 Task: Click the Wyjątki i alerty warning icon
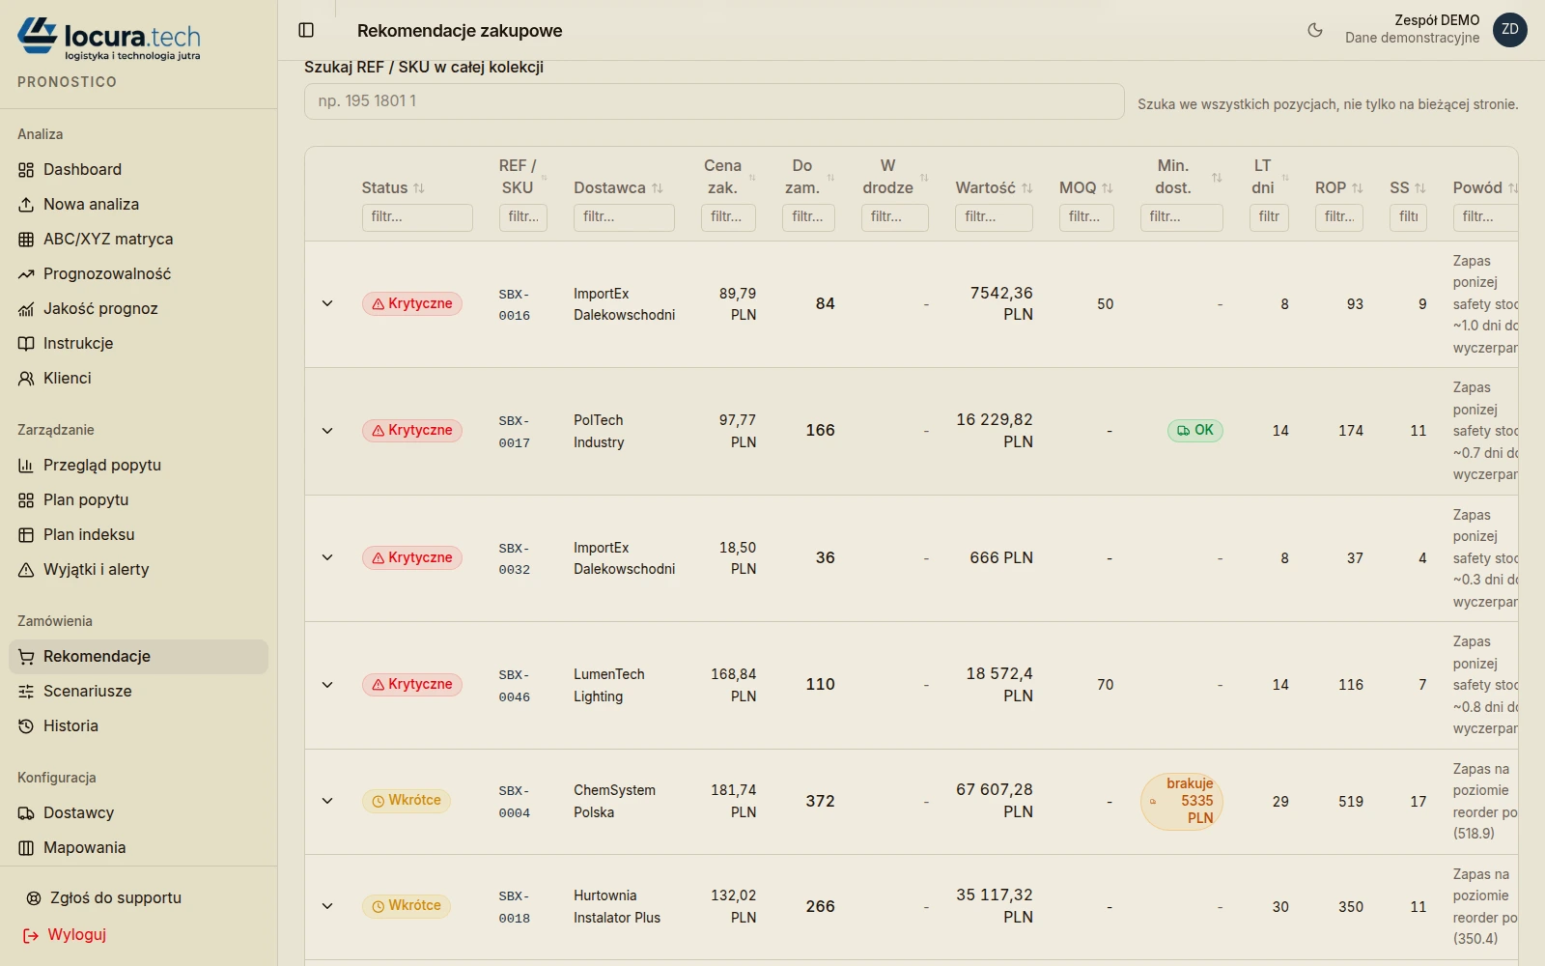[26, 570]
